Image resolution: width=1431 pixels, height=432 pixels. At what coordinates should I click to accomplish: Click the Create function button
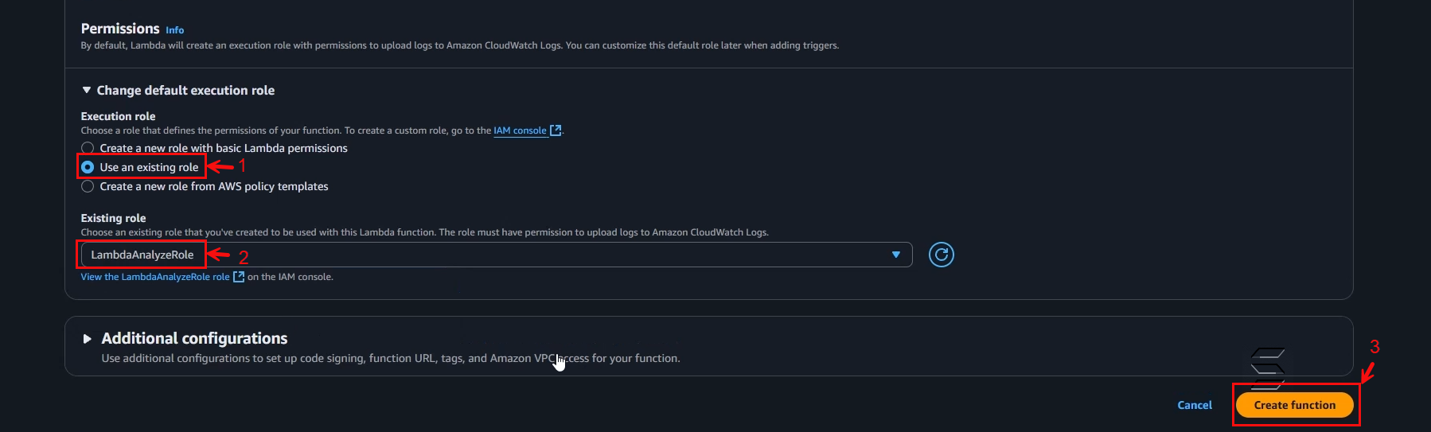pyautogui.click(x=1295, y=405)
